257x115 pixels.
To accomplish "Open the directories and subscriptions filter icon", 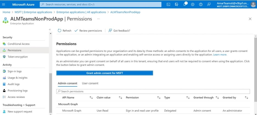I will [177, 4].
